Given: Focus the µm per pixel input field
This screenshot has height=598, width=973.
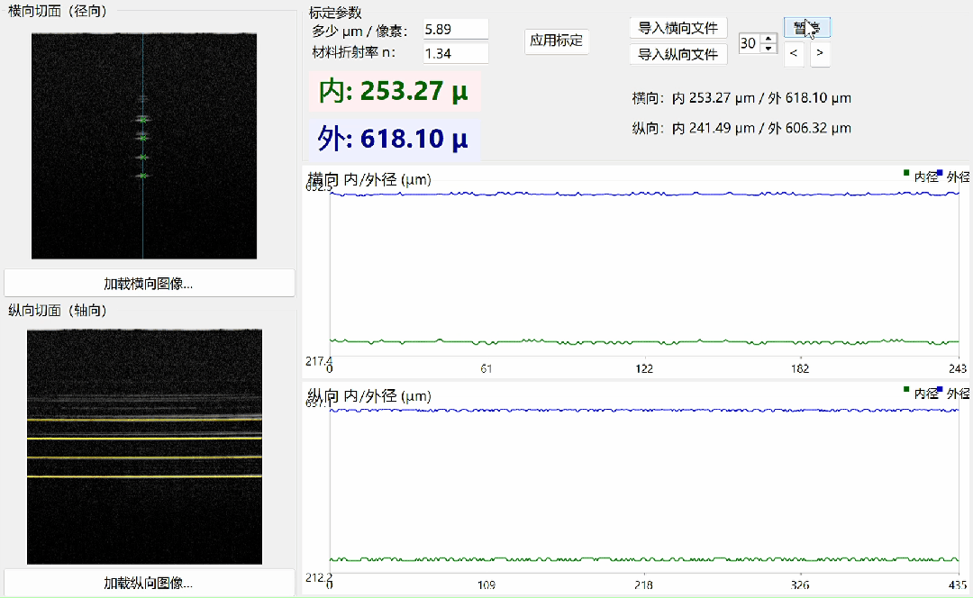Looking at the screenshot, I should point(456,29).
